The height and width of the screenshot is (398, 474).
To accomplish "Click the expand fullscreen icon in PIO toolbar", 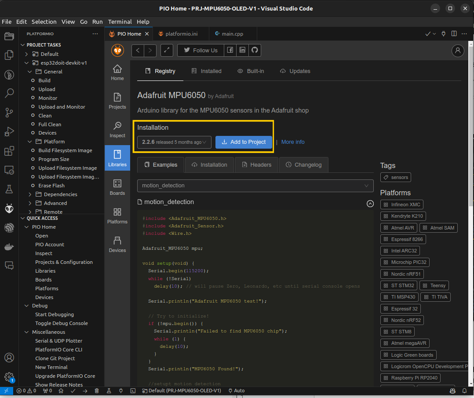I will click(x=167, y=51).
